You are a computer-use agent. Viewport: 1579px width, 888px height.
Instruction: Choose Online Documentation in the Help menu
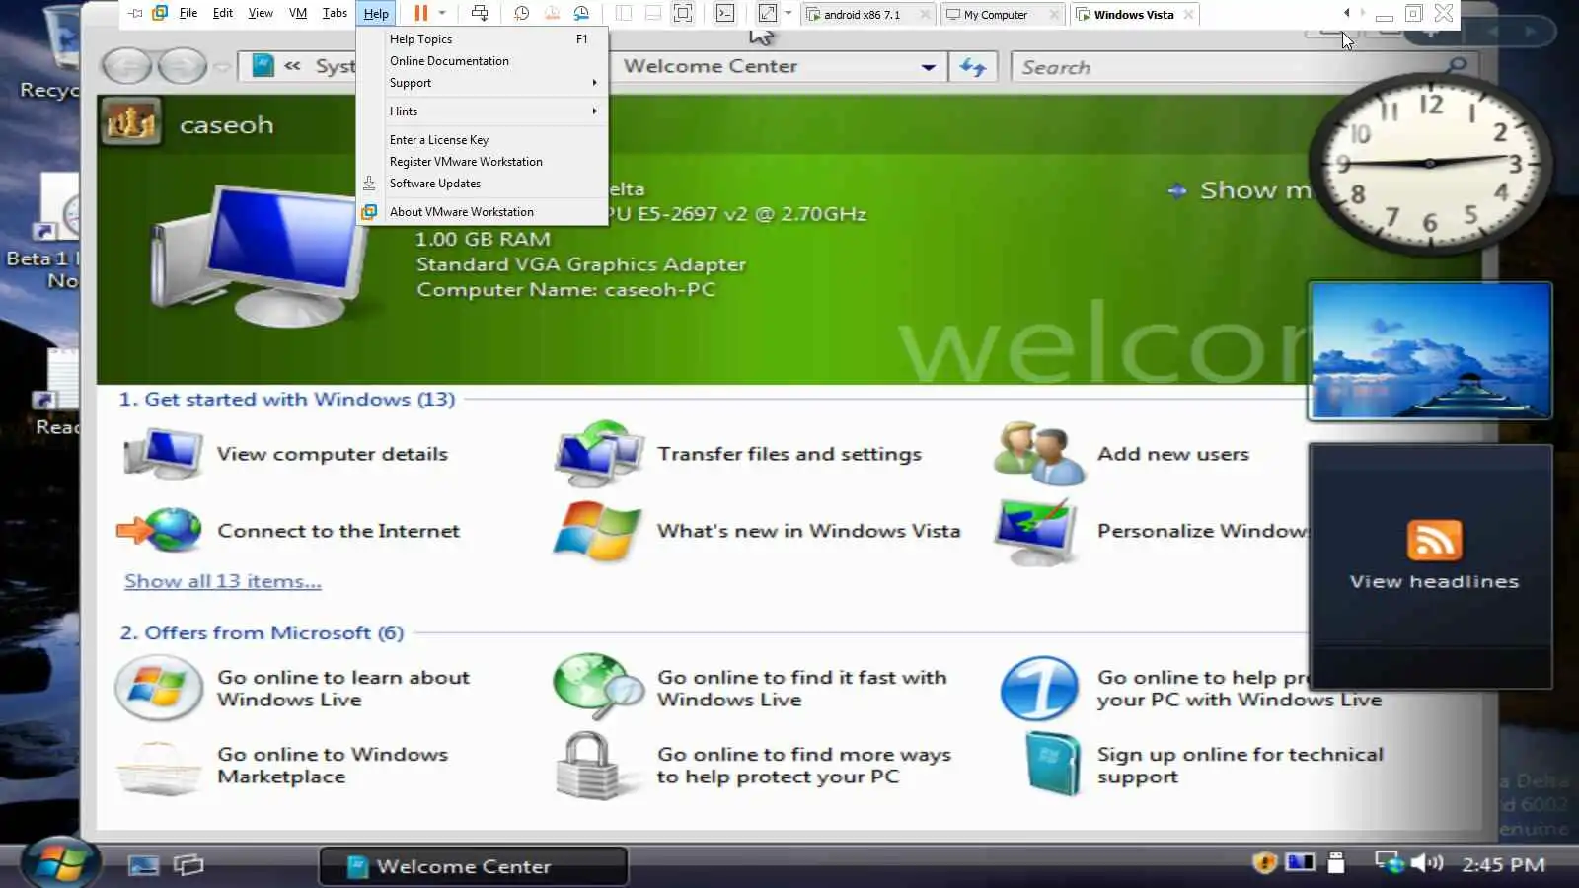(x=483, y=61)
